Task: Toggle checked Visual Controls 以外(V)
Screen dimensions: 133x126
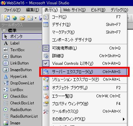Action: (x=85, y=63)
